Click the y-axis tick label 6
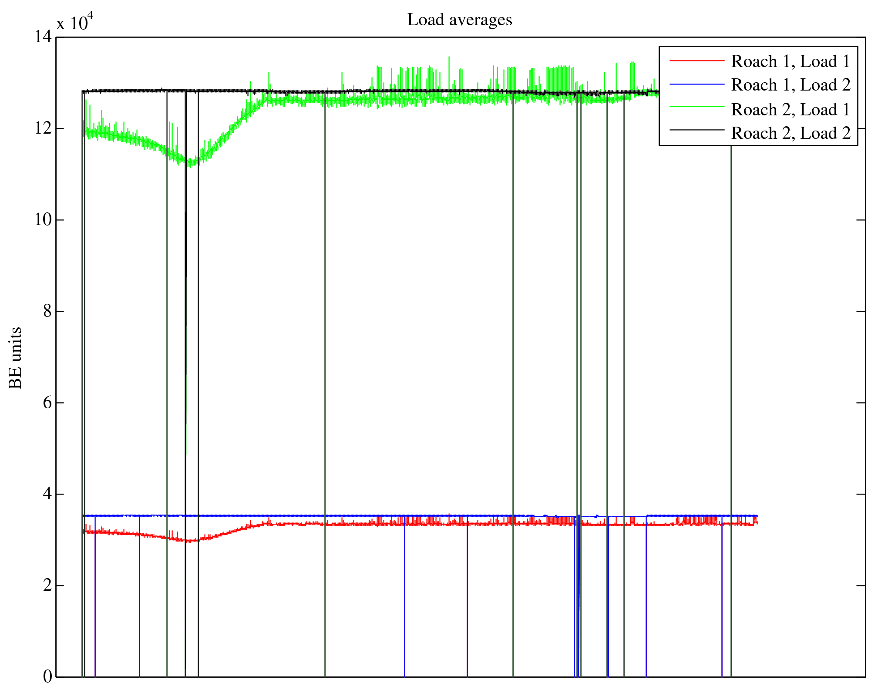 pyautogui.click(x=47, y=403)
